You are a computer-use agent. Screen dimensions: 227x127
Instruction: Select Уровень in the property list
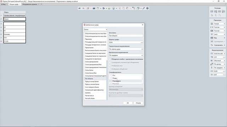coord(88,93)
